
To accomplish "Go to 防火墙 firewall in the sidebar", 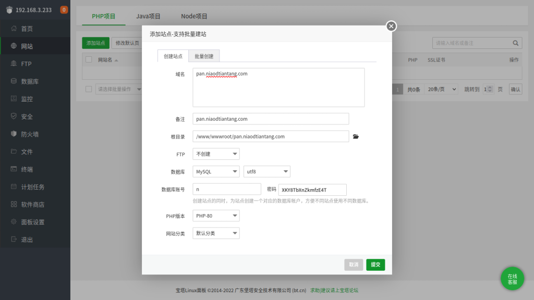I will 30,134.
